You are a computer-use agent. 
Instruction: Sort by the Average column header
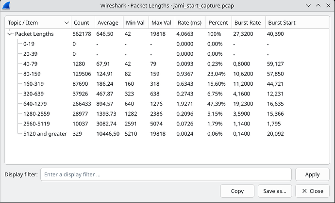[109, 23]
